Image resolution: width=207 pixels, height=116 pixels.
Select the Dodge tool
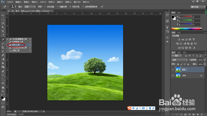[3, 67]
